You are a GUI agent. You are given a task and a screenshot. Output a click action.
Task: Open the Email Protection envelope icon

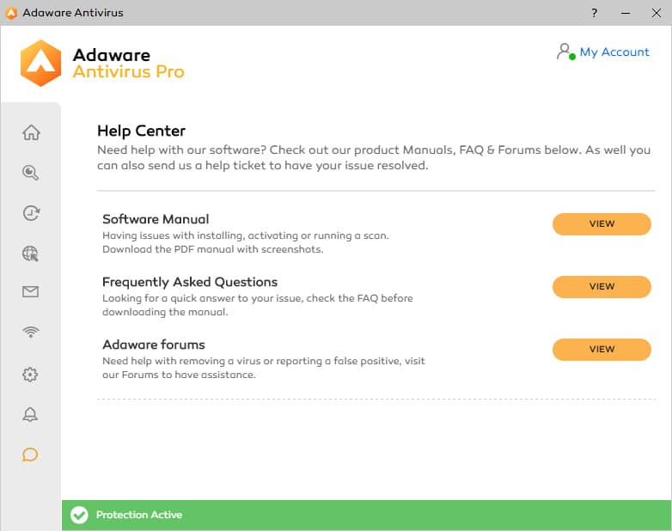tap(30, 292)
